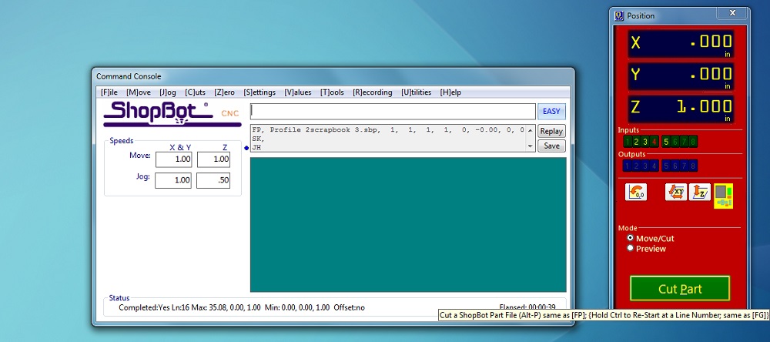This screenshot has height=342, width=770.
Task: Click Input 8 indicator
Action: 692,142
